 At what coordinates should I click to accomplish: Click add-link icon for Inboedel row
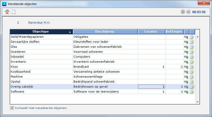pyautogui.click(x=186, y=57)
